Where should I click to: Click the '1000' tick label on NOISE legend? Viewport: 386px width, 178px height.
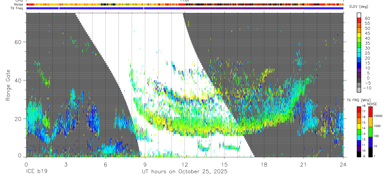pyautogui.click(x=378, y=126)
